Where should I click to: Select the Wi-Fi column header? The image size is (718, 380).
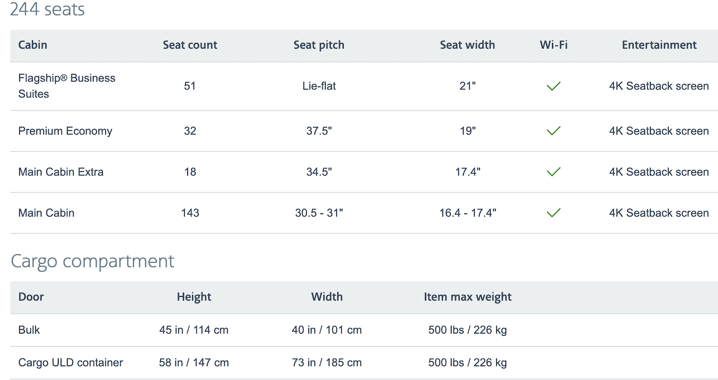tap(554, 45)
